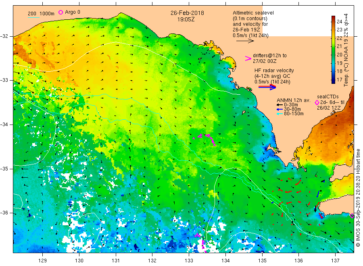Click the longitude label 136
Screen dimensions: 363x266
pos(298,261)
